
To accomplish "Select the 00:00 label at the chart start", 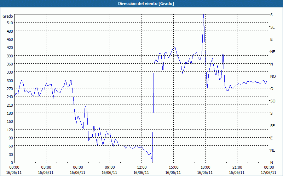I will point(14,168).
